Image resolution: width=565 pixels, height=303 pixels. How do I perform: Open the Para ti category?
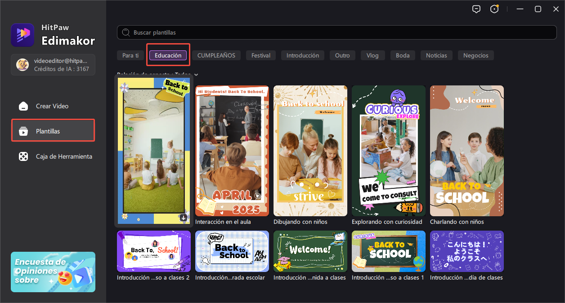130,55
